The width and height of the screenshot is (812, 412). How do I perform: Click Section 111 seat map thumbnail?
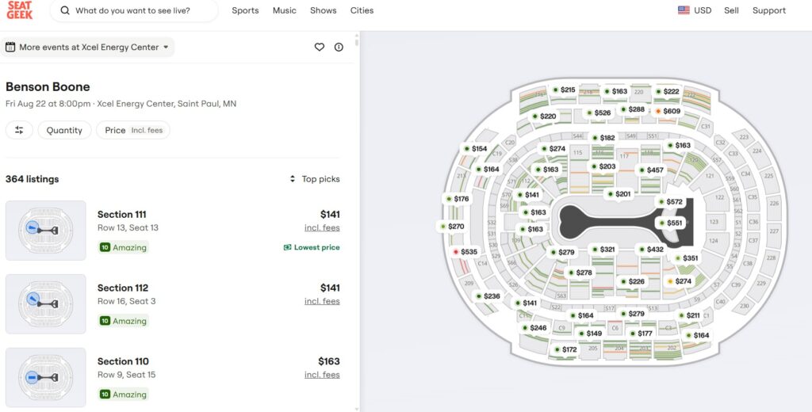[45, 231]
